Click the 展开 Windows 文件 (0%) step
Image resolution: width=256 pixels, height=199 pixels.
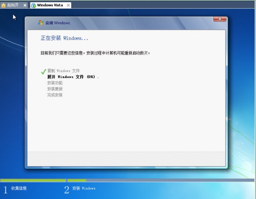coord(73,77)
